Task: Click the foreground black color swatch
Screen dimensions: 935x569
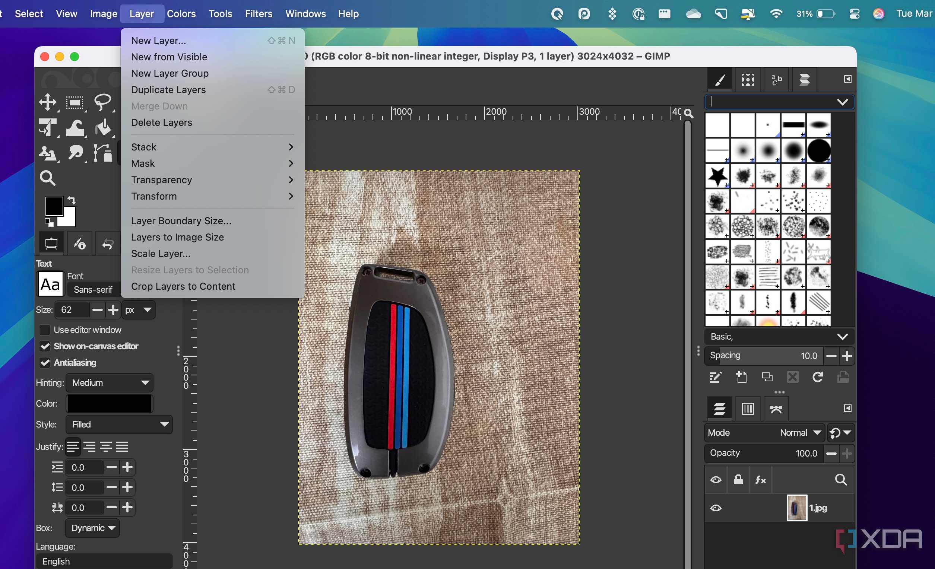Action: (54, 206)
